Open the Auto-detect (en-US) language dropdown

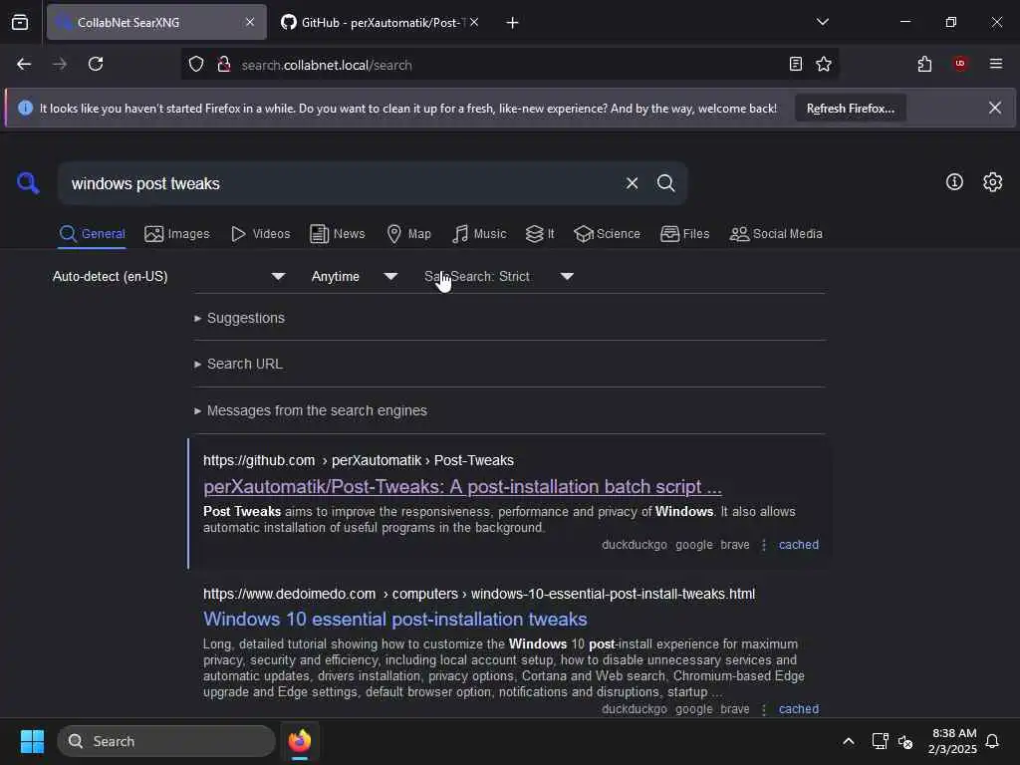[x=169, y=277]
